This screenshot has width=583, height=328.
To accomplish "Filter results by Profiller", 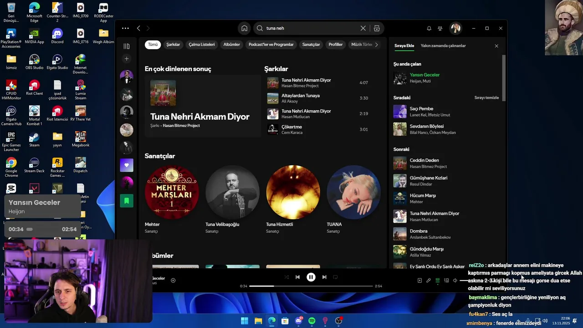I will tap(336, 45).
